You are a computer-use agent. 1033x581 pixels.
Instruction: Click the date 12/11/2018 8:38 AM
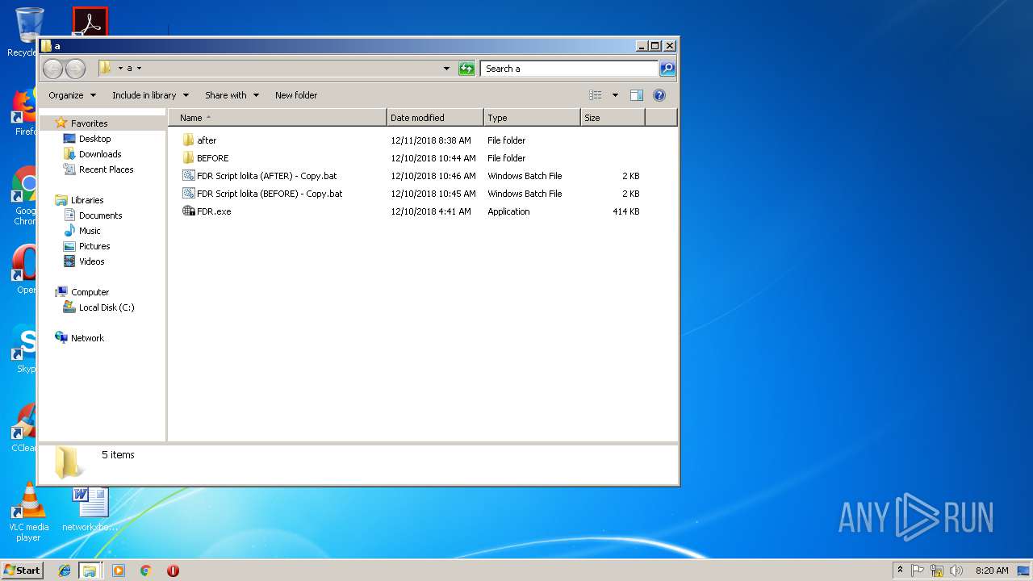click(x=431, y=140)
